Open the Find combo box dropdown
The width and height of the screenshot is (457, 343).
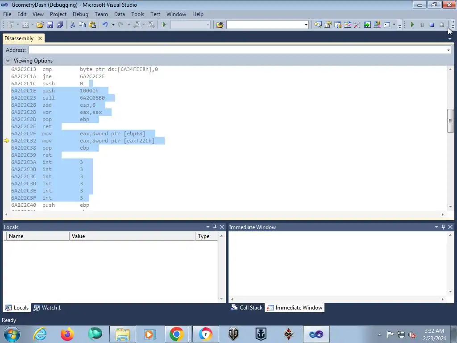click(x=306, y=25)
